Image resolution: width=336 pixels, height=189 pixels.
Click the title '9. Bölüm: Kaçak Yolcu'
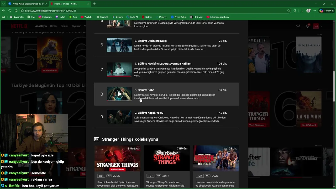[x=149, y=113]
